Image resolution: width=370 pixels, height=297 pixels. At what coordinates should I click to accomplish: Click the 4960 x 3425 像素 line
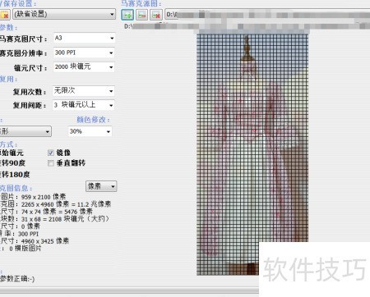click(x=45, y=241)
